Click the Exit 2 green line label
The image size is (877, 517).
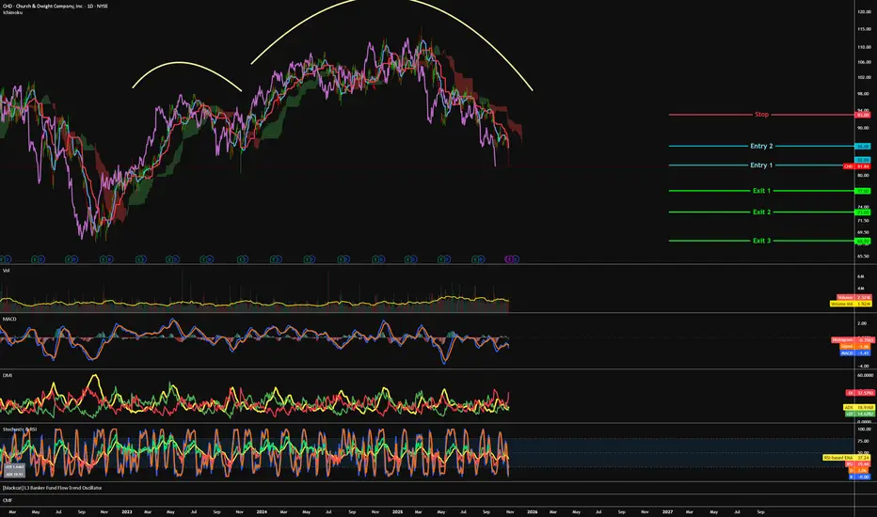pos(761,212)
